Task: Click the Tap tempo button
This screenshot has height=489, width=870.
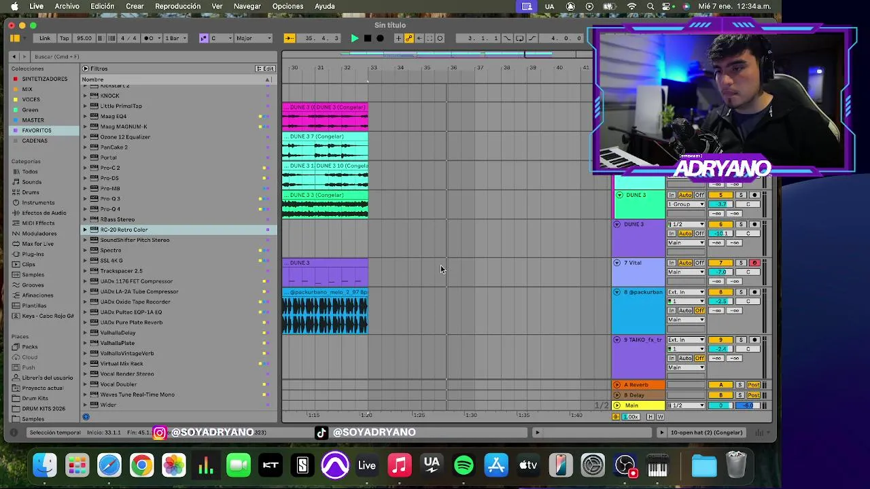Action: (x=65, y=38)
